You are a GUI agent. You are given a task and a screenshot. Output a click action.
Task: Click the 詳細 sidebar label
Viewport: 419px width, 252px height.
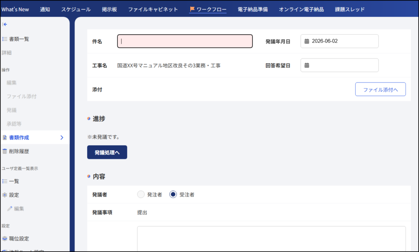pos(7,53)
